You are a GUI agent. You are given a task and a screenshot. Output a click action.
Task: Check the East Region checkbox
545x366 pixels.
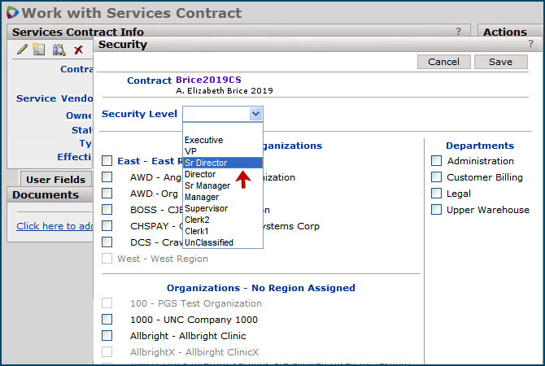click(x=107, y=161)
